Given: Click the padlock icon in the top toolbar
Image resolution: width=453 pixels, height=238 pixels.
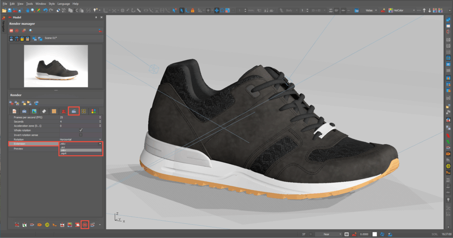Looking at the screenshot, I should [193, 10].
